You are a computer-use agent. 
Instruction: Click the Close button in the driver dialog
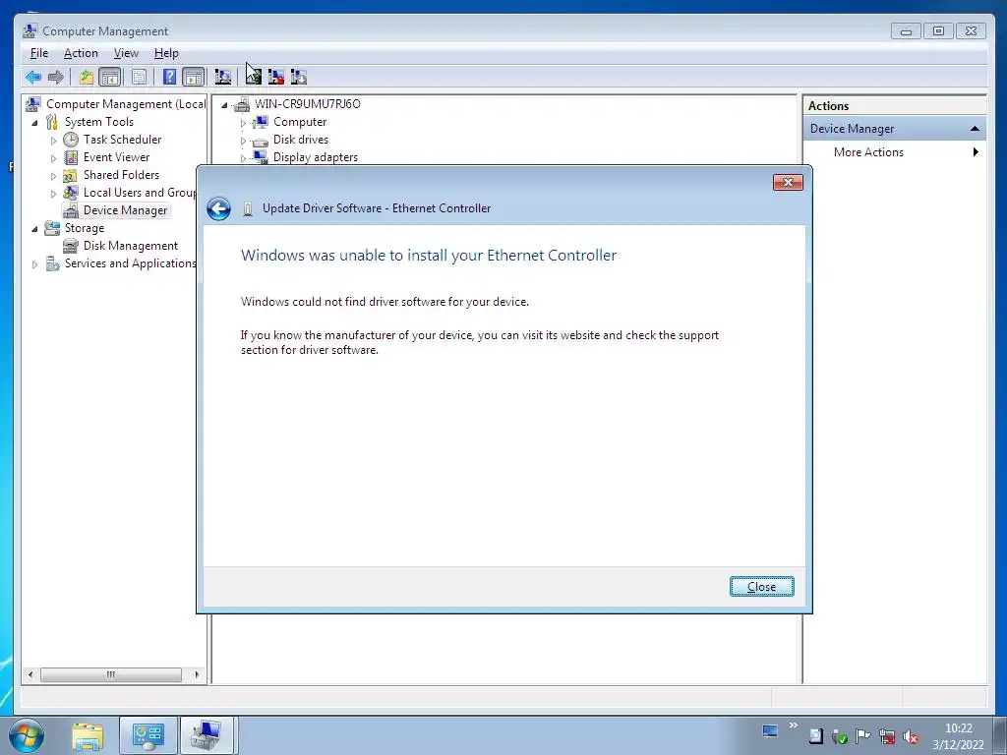(x=762, y=586)
